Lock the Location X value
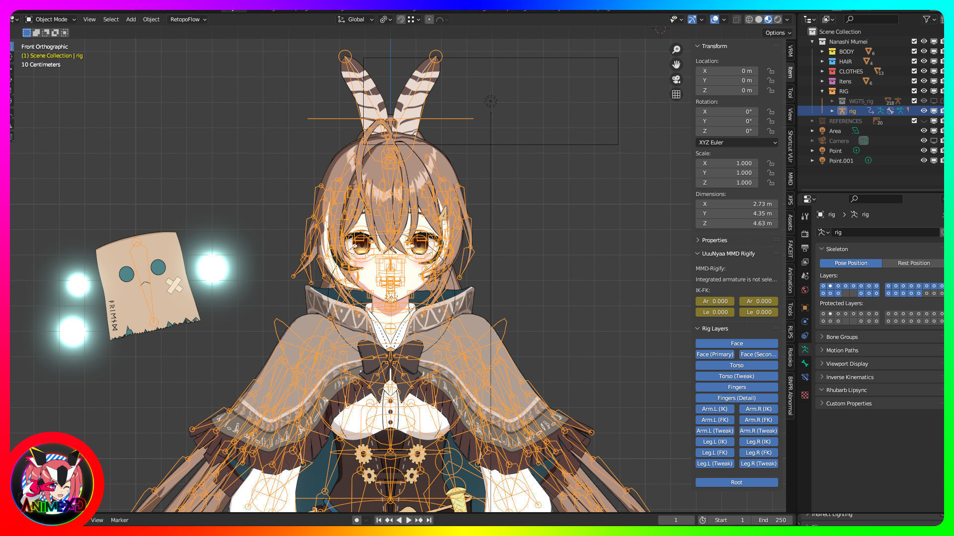 (771, 71)
